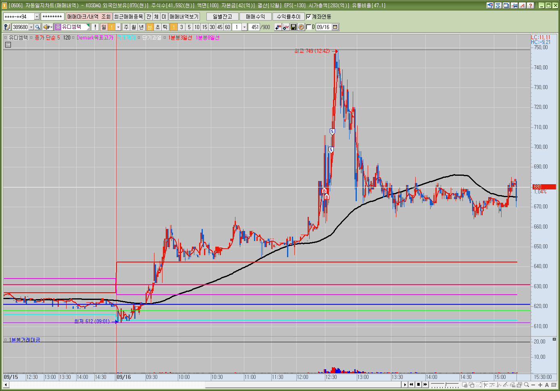560x391 pixels.
Task: Select the 월 (month) period toggle
Action: [x=134, y=27]
